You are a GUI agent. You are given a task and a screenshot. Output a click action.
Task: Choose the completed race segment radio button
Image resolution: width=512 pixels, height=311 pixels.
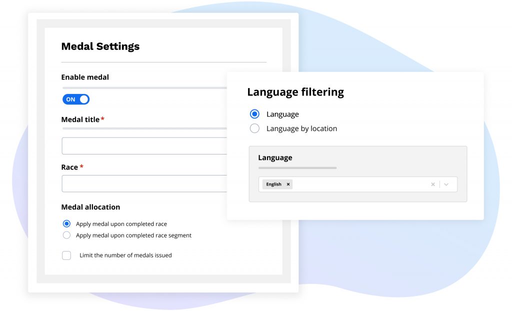pos(66,235)
